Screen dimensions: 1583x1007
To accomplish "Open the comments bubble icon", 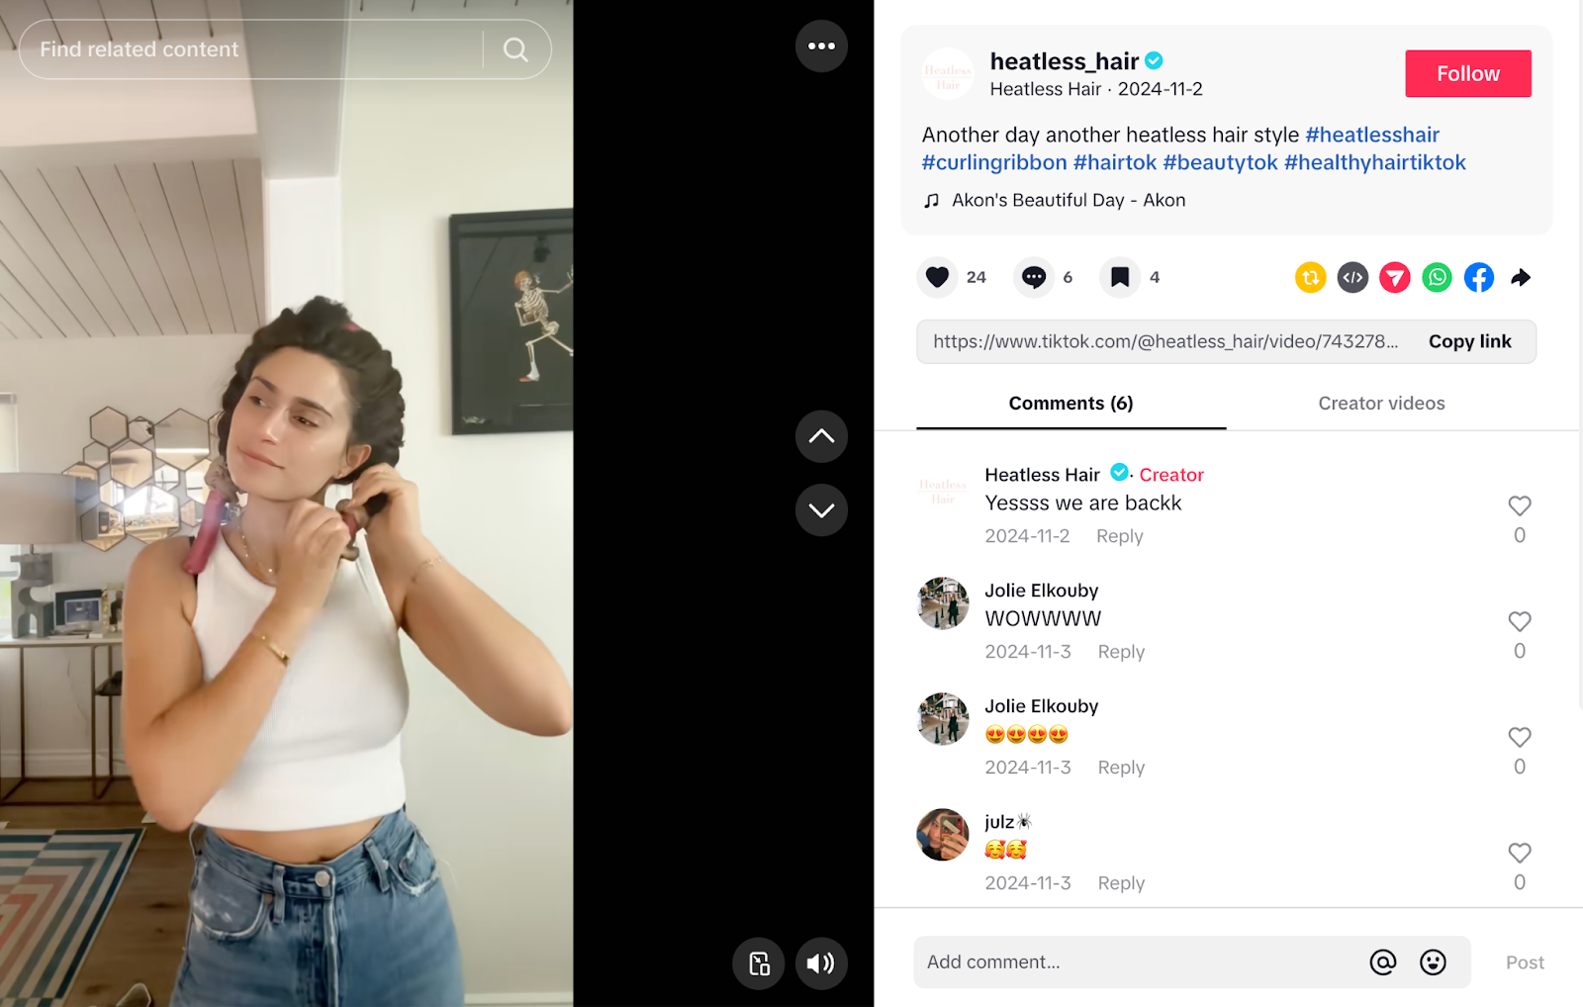I will [1034, 278].
